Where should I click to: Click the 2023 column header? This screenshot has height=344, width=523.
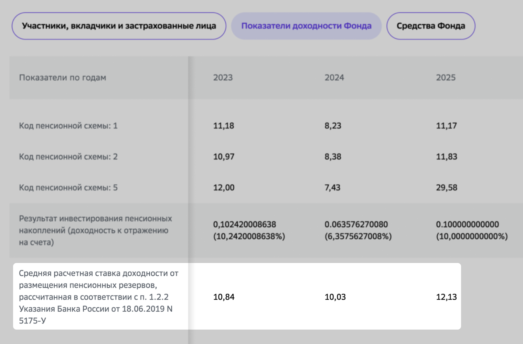pyautogui.click(x=223, y=78)
